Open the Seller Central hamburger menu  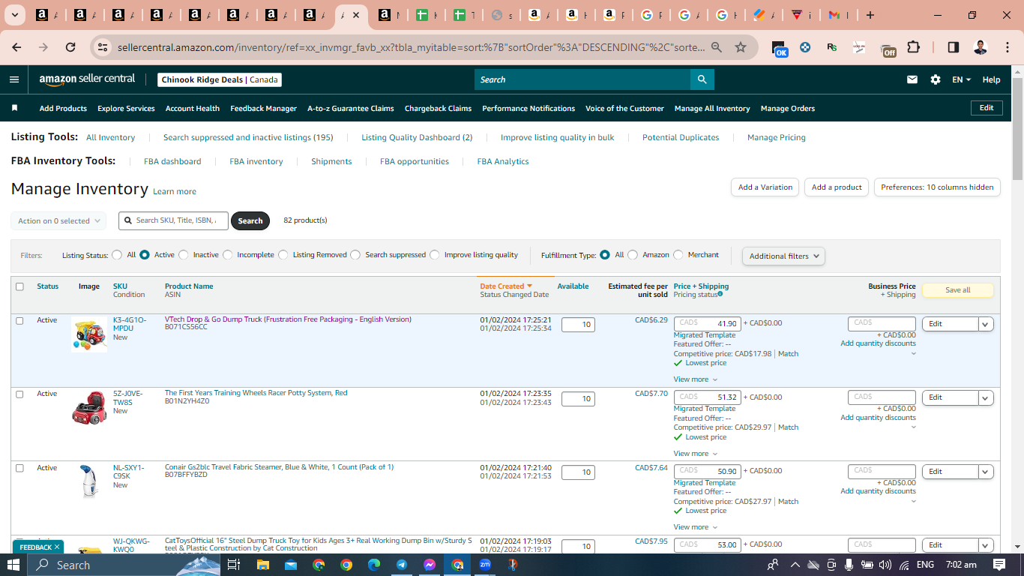click(x=14, y=79)
